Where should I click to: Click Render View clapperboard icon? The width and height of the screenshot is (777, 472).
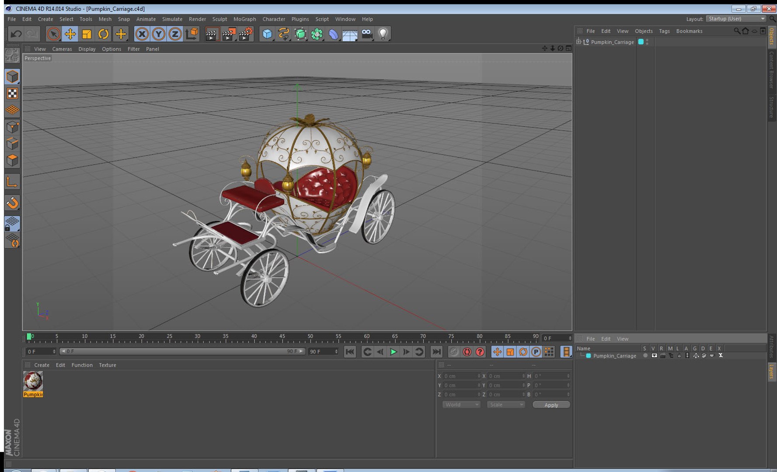pyautogui.click(x=212, y=34)
